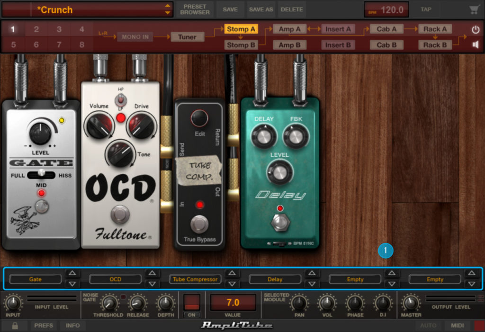Click the Save button
Image resolution: width=485 pixels, height=332 pixels.
[230, 9]
